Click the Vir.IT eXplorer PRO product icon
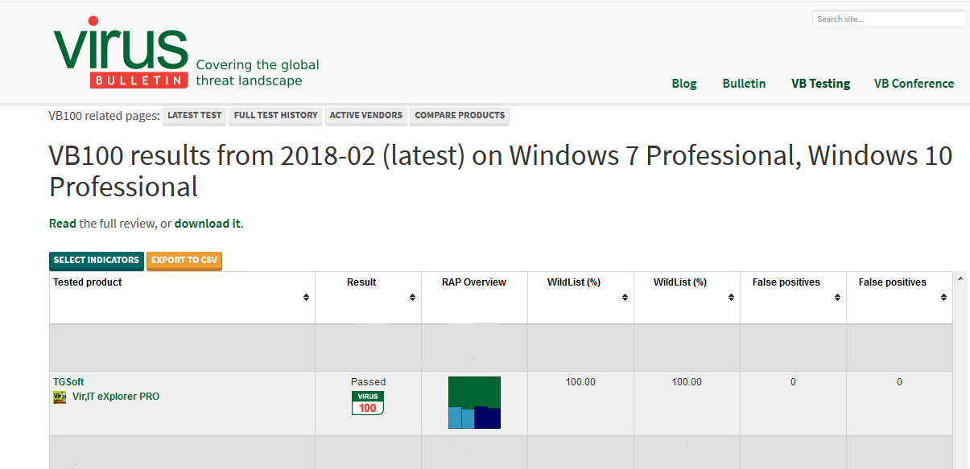Image resolution: width=970 pixels, height=469 pixels. coord(60,397)
